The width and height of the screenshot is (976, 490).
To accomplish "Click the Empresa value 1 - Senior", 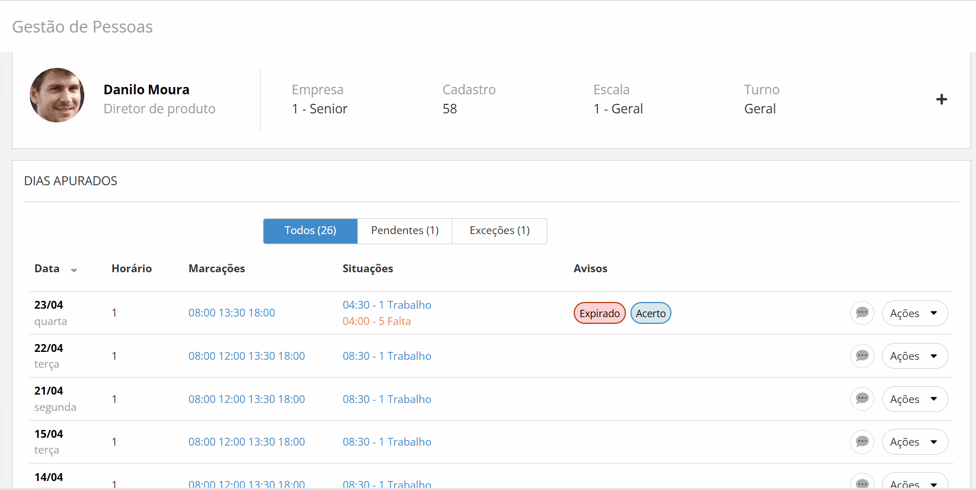I will click(320, 109).
